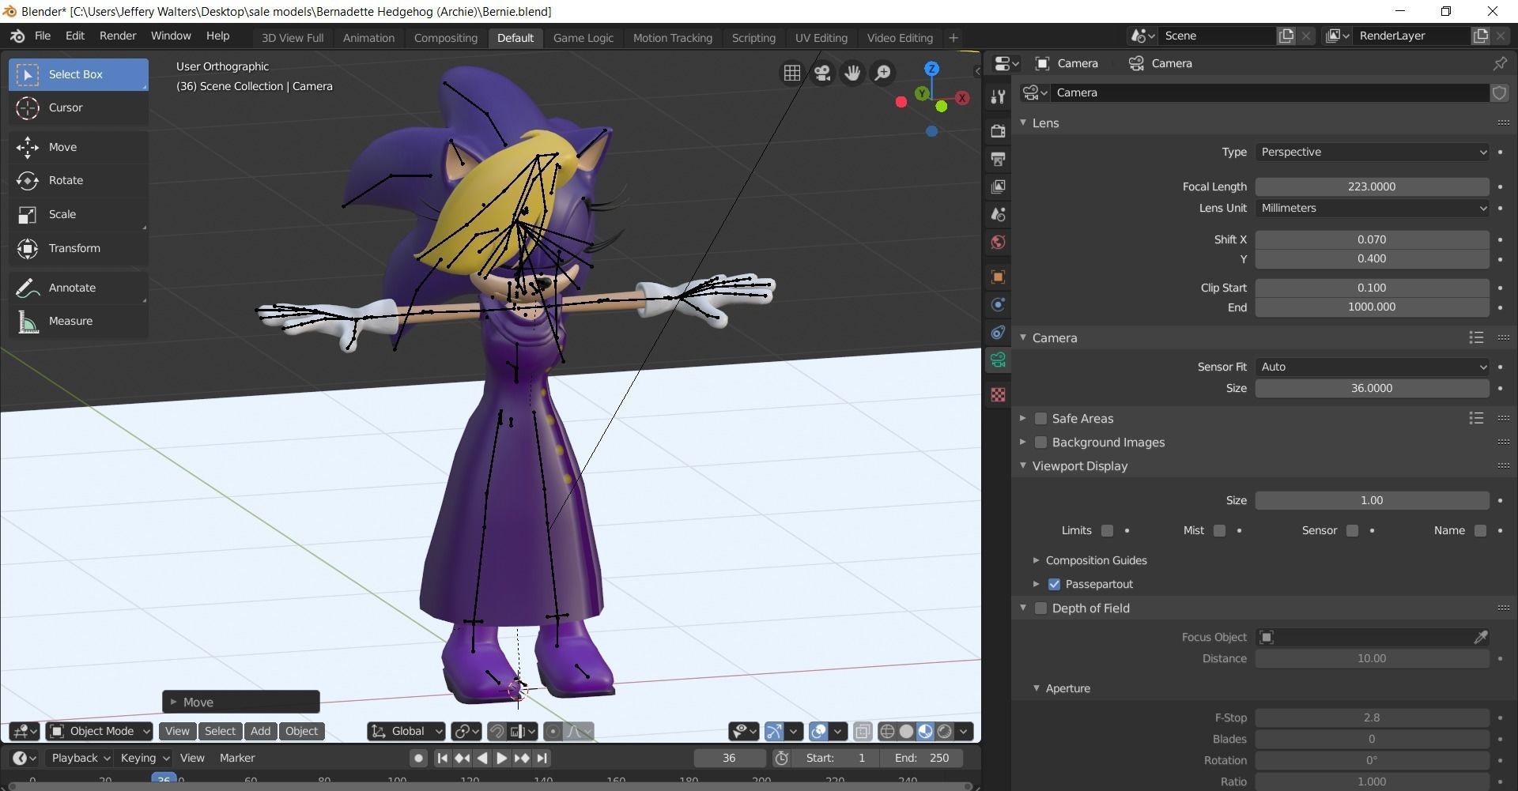The height and width of the screenshot is (791, 1518).
Task: Toggle the Name display checkbox
Action: click(1481, 531)
